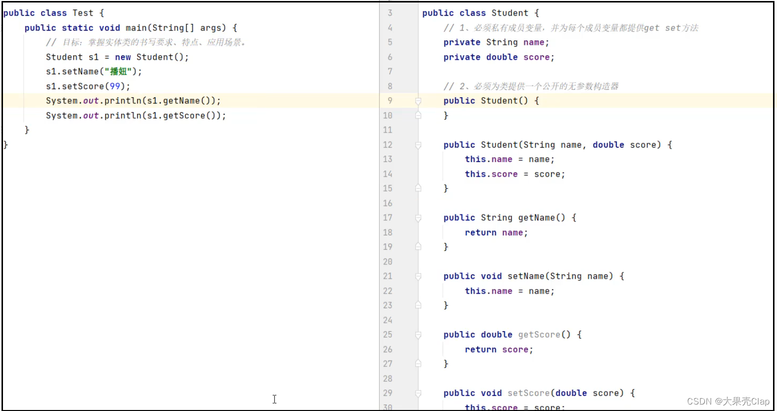Viewport: 777px width, 411px height.
Task: Click 'public Student() {' on highlighted line
Action: point(491,101)
